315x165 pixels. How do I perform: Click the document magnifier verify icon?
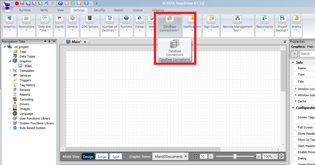coord(79,3)
